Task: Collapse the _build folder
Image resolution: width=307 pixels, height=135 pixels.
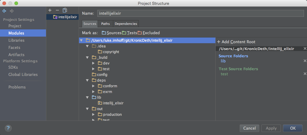Action: (x=87, y=58)
